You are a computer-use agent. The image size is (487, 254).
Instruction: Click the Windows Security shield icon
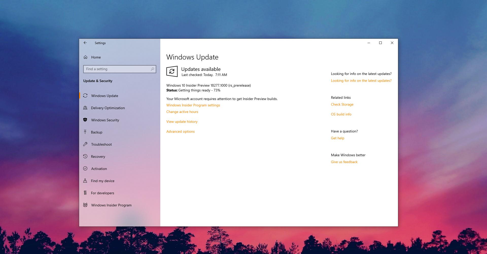click(85, 120)
